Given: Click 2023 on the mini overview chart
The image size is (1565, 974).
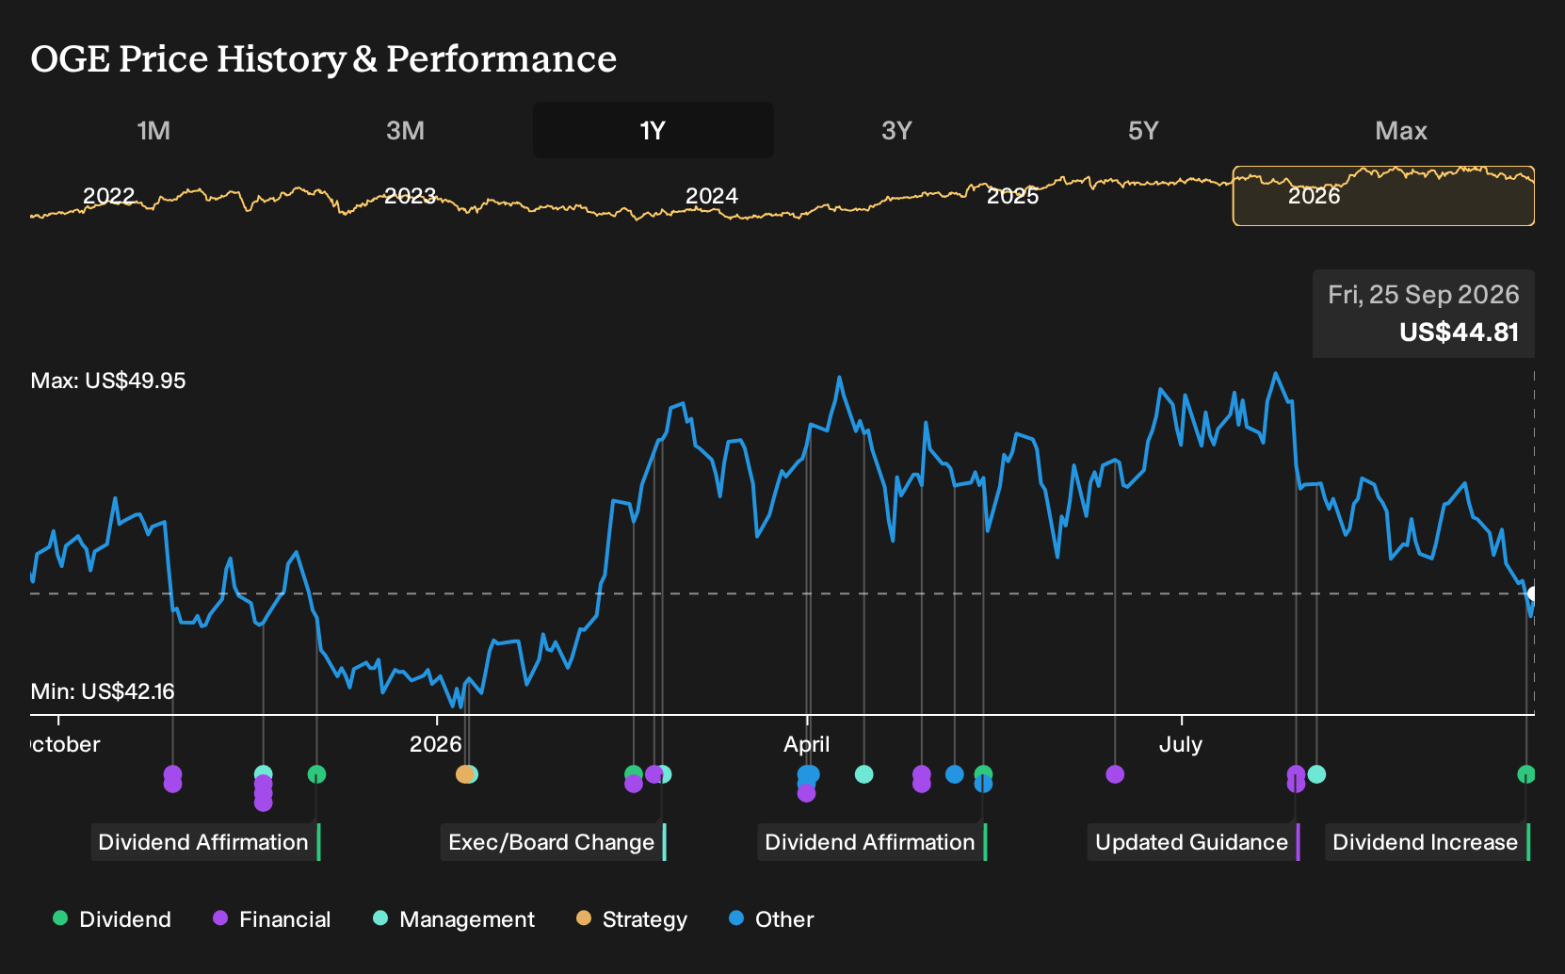Looking at the screenshot, I should click(x=410, y=196).
